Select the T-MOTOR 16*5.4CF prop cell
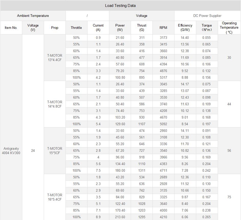This screenshot has height=220, width=241. click(x=55, y=197)
